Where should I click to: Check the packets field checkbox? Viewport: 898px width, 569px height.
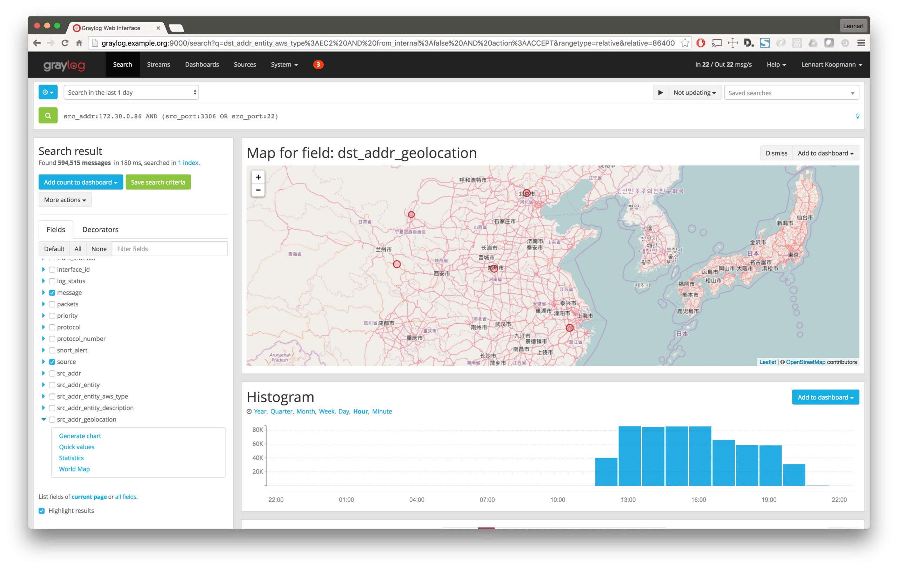(52, 304)
